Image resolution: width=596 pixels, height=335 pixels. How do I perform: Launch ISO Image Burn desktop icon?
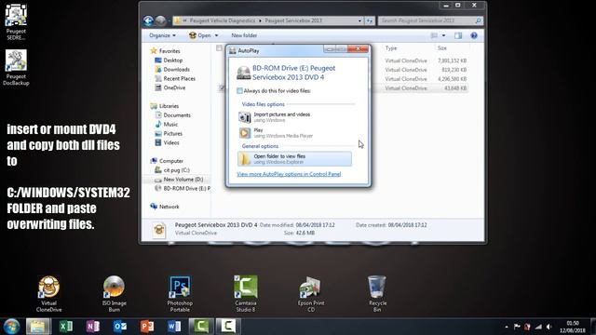tap(114, 293)
